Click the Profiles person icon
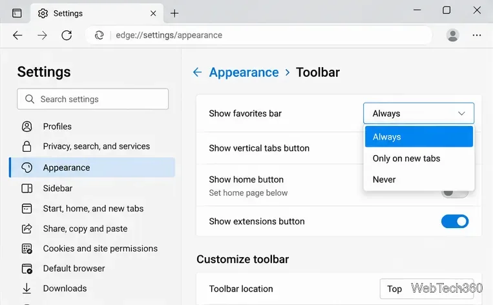The height and width of the screenshot is (305, 493). tap(26, 127)
